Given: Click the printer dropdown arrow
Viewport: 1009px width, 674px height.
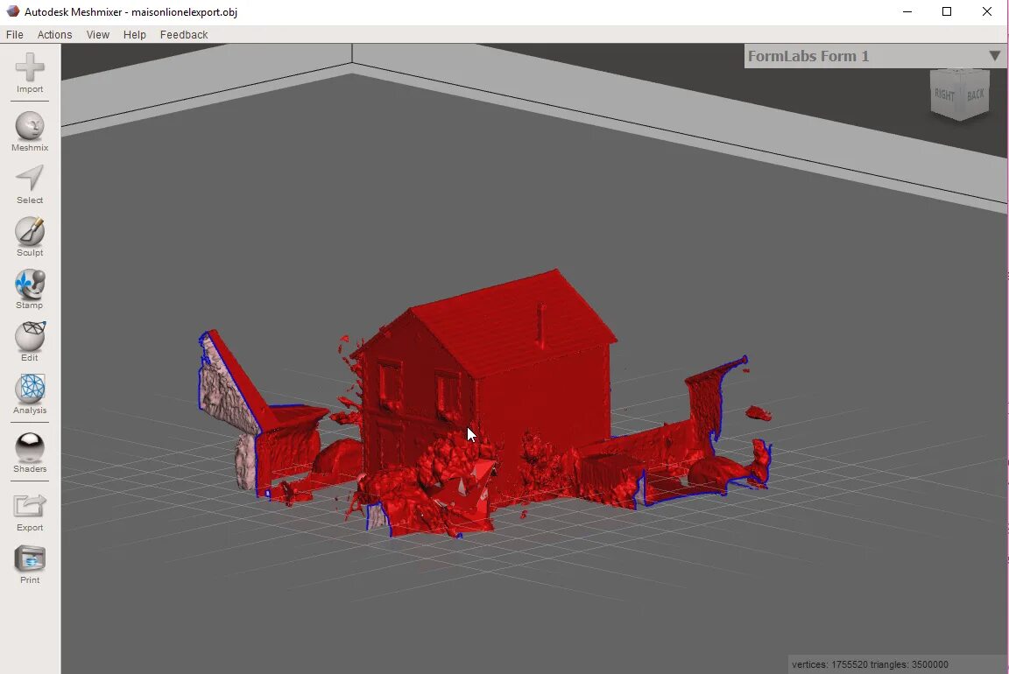Looking at the screenshot, I should point(995,56).
